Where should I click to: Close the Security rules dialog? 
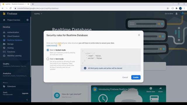tap(139, 35)
